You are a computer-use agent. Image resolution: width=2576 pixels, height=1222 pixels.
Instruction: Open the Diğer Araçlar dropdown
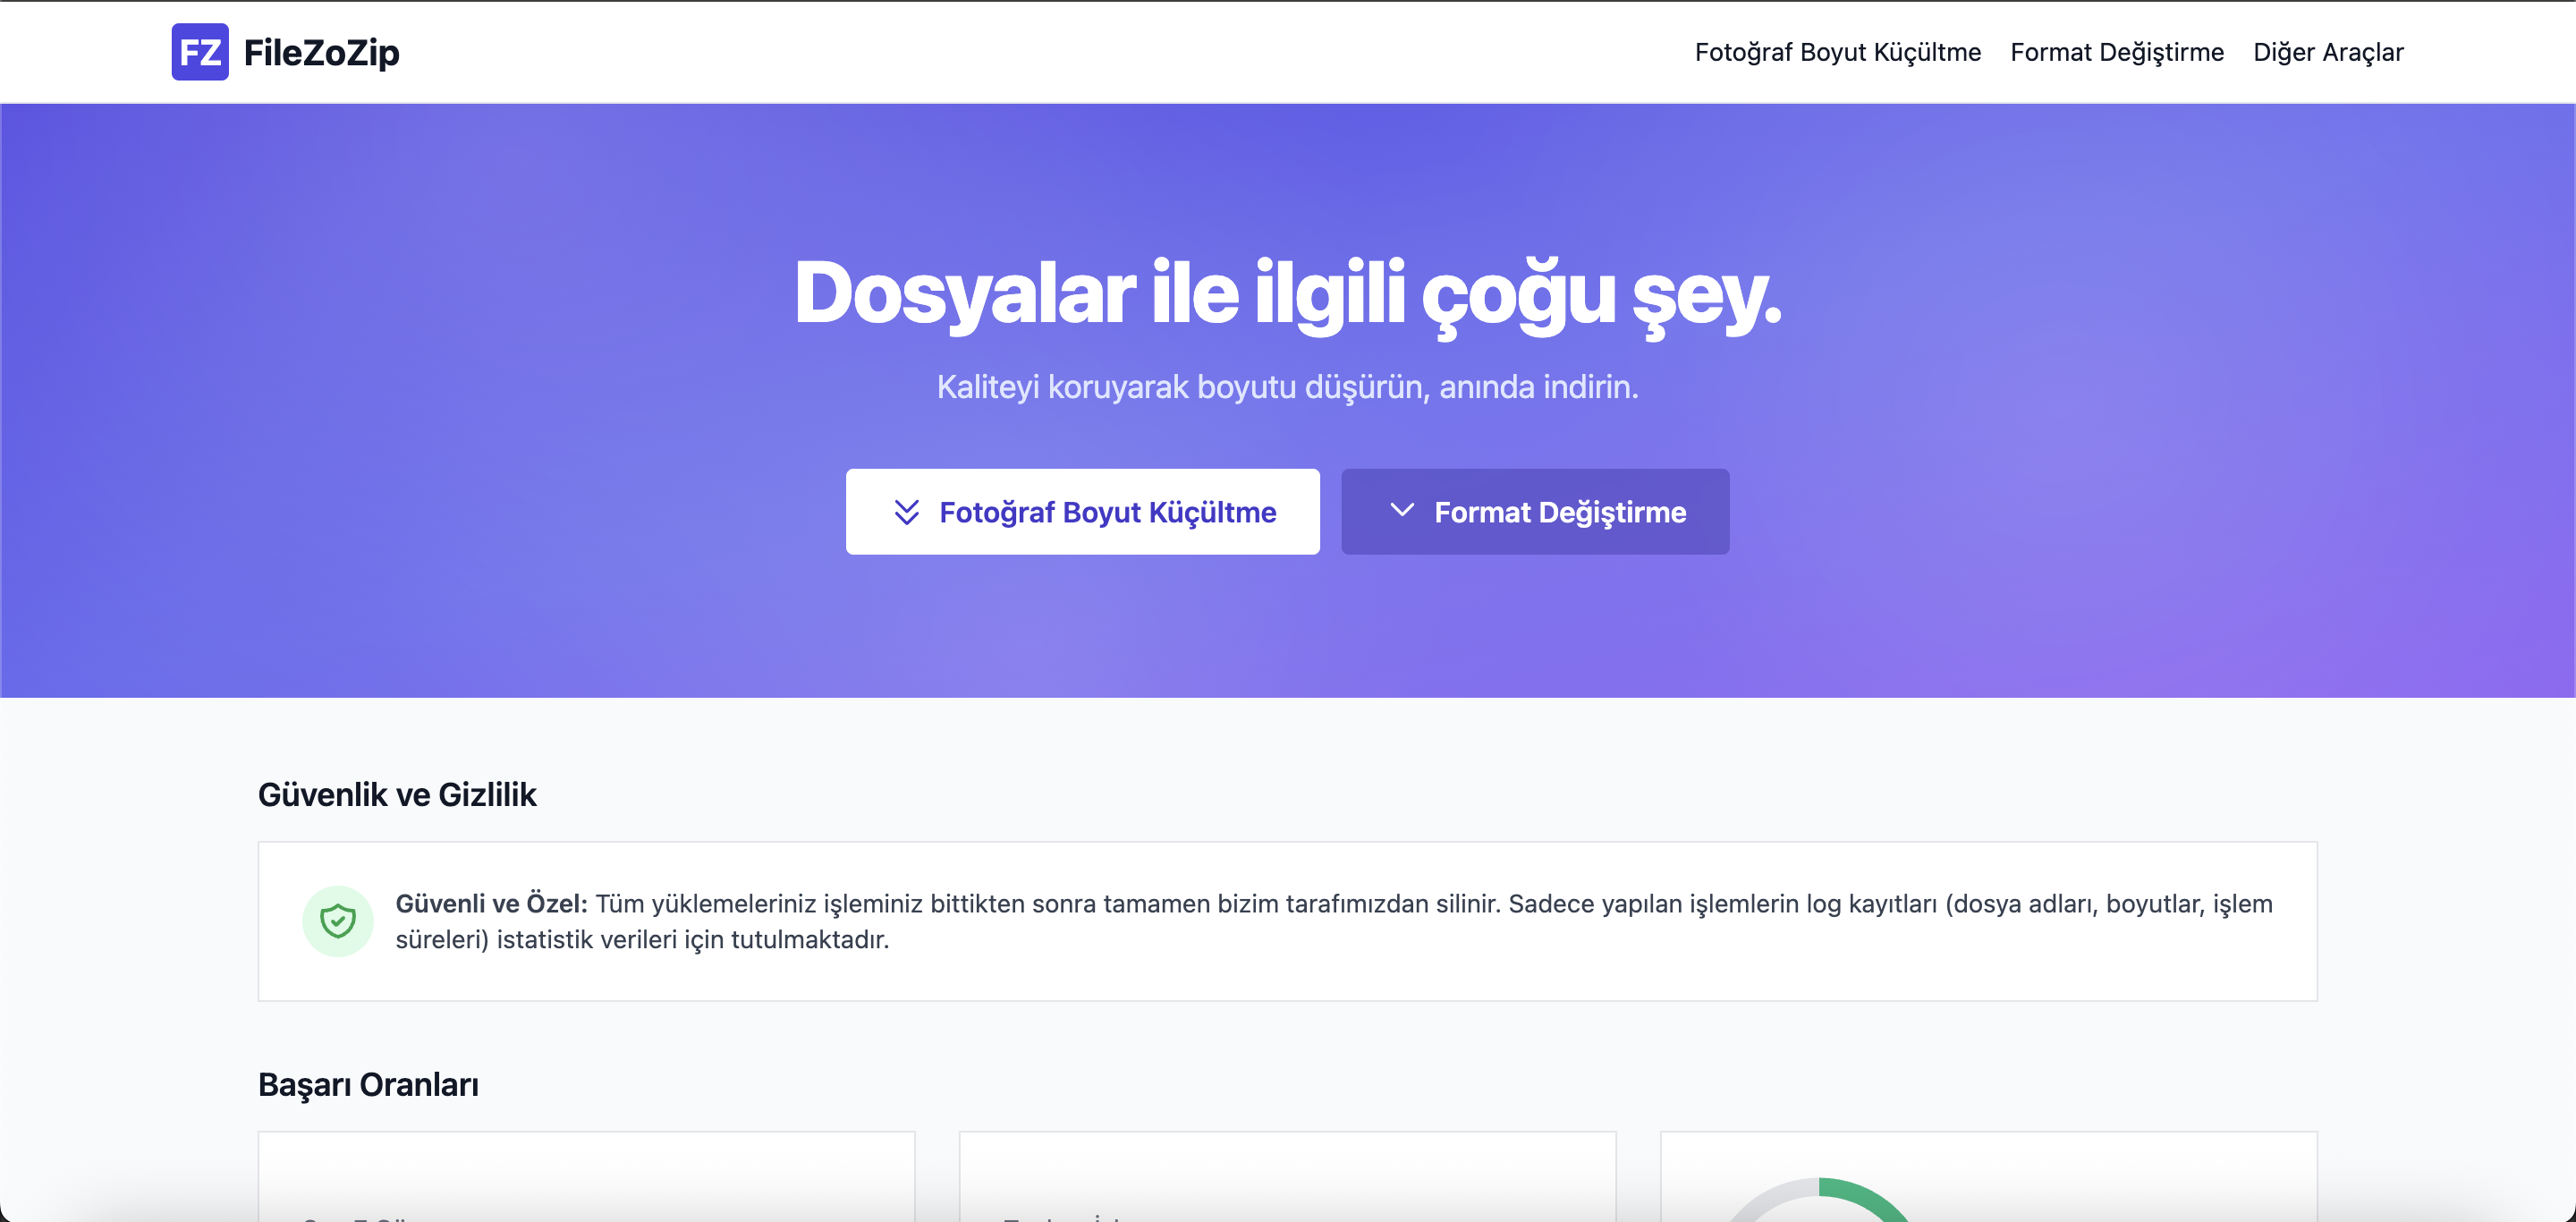[2328, 52]
